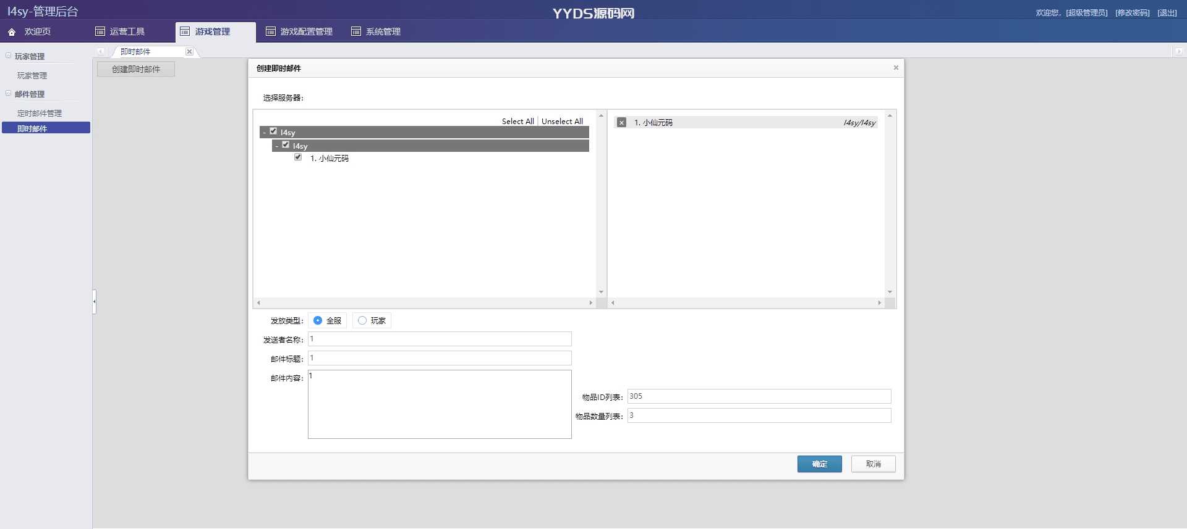The width and height of the screenshot is (1187, 529).
Task: Click the Unselect All link
Action: (562, 122)
